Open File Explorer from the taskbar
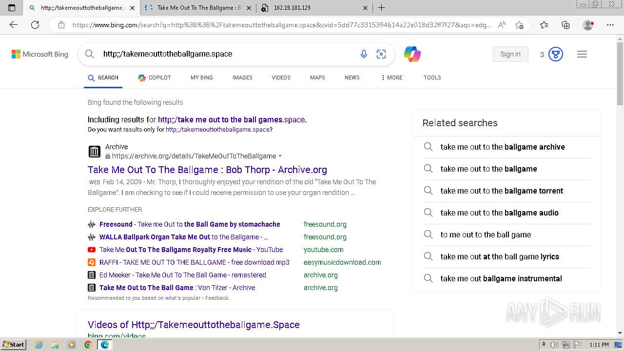This screenshot has height=351, width=624. (55, 345)
